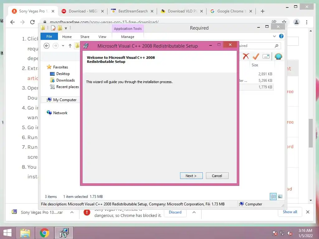This screenshot has height=239, width=319.
Task: Select Favorites in navigation pane
Action: (x=60, y=67)
